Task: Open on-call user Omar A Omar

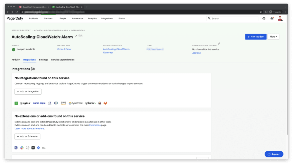Action: click(64, 49)
